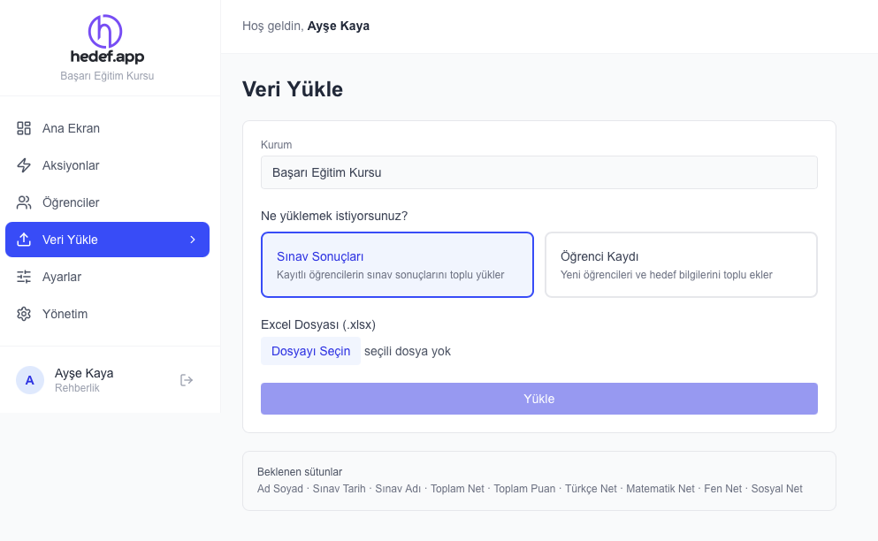This screenshot has height=541, width=878.
Task: Click the Yükle submit button
Action: 539,399
